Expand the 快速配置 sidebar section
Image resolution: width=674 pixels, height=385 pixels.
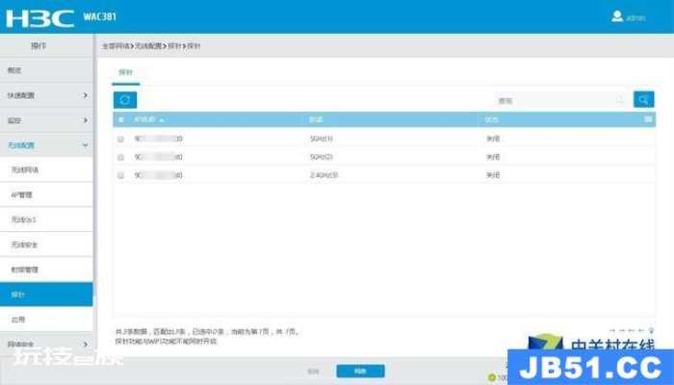46,95
